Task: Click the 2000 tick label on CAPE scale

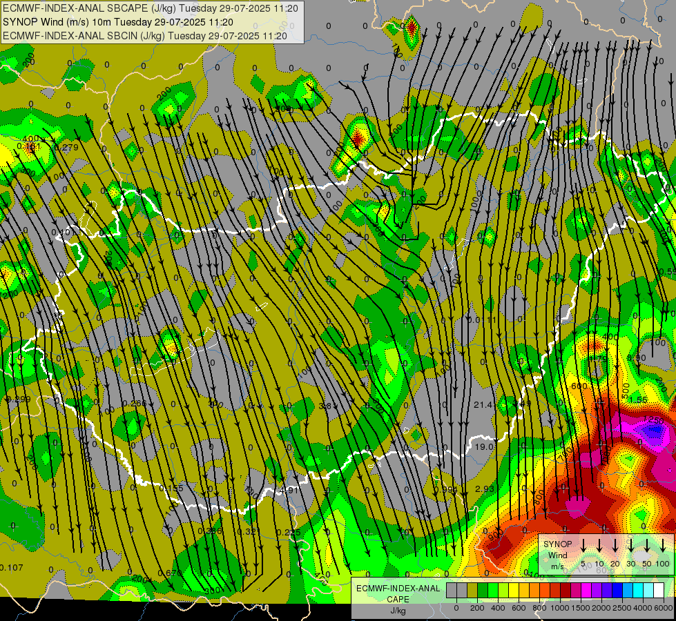Action: pyautogui.click(x=601, y=608)
